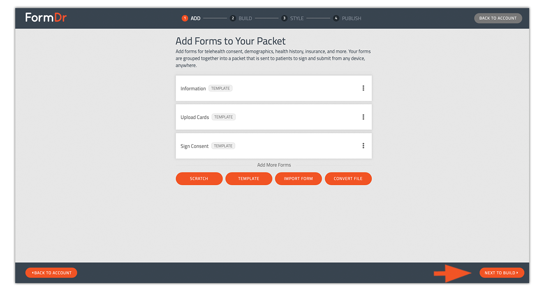Click the SCRATCH button

pyautogui.click(x=199, y=179)
